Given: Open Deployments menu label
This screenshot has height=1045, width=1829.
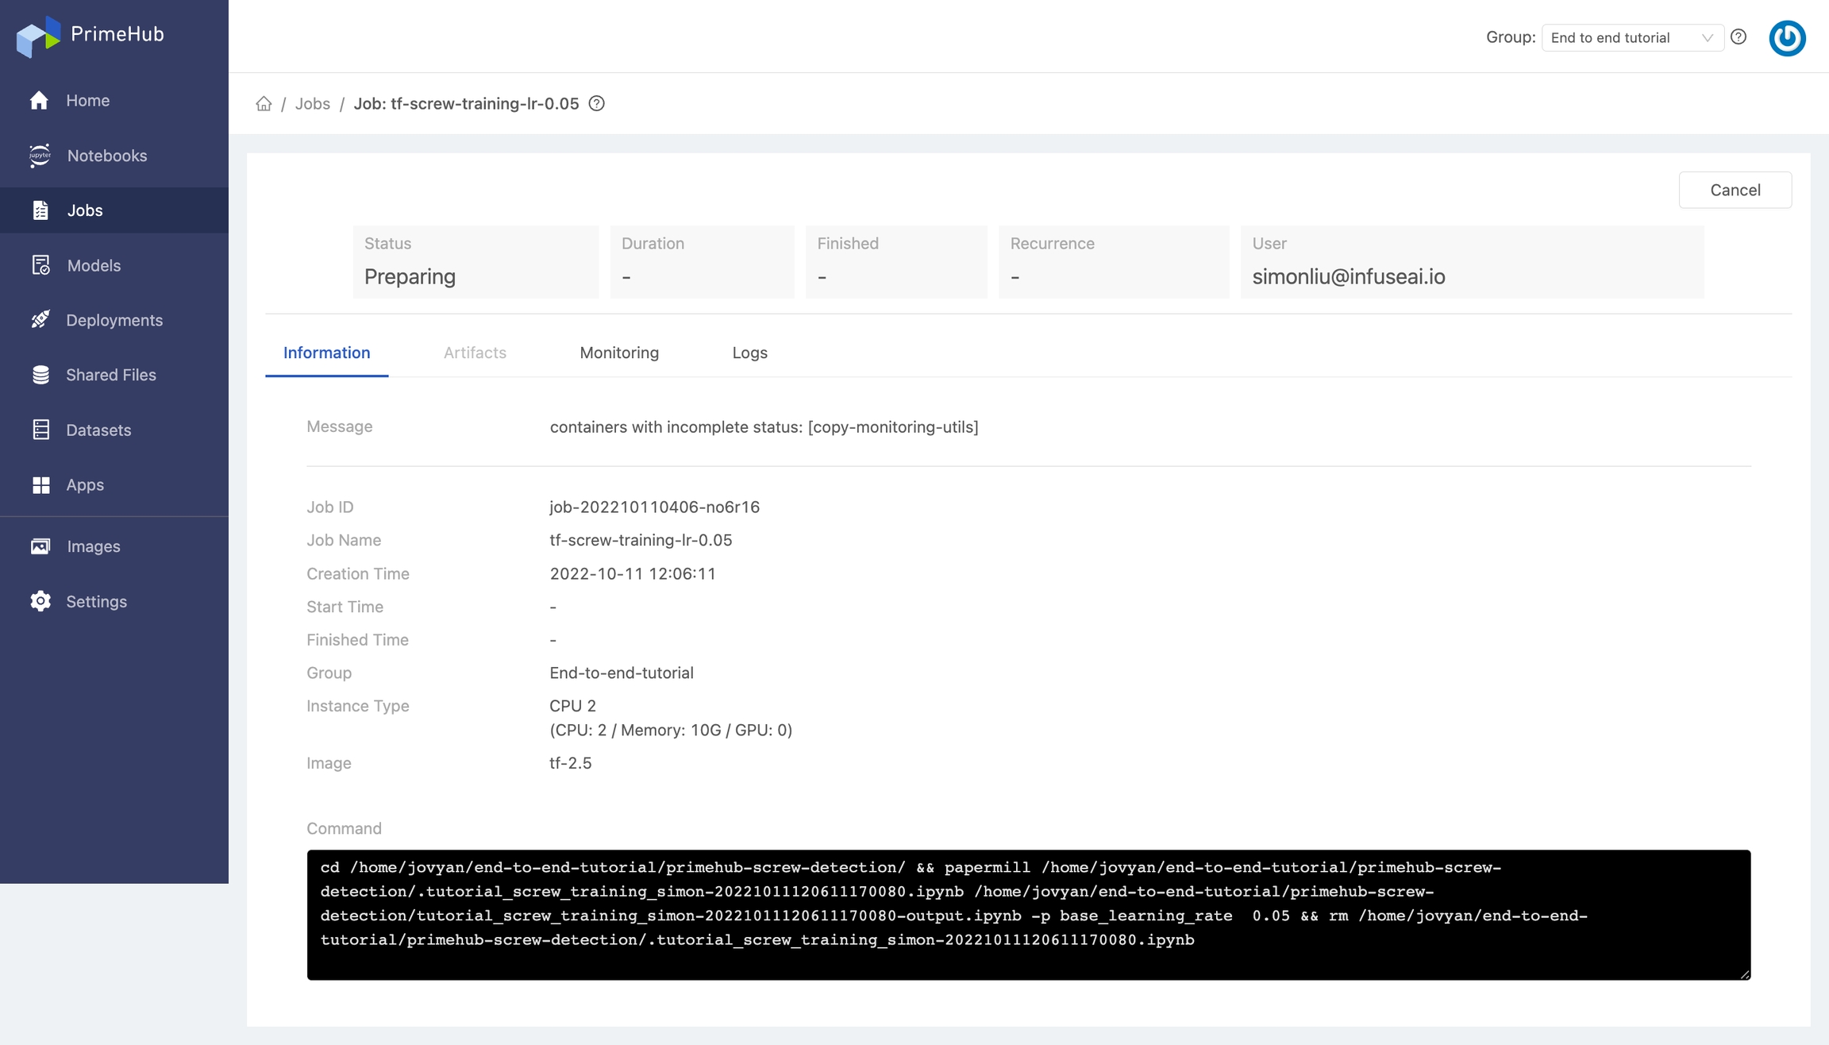Looking at the screenshot, I should (114, 320).
